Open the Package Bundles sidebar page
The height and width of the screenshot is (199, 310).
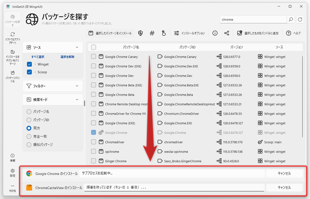(x=12, y=76)
